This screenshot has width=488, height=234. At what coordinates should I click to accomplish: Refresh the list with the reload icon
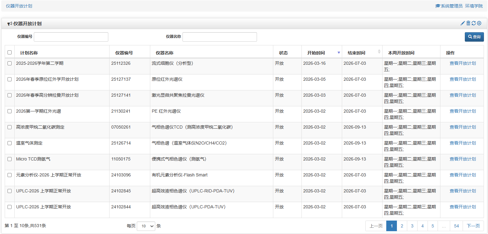point(474,23)
